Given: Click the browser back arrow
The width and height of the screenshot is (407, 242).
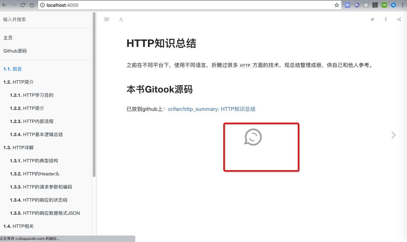Looking at the screenshot, I should 4,5.
